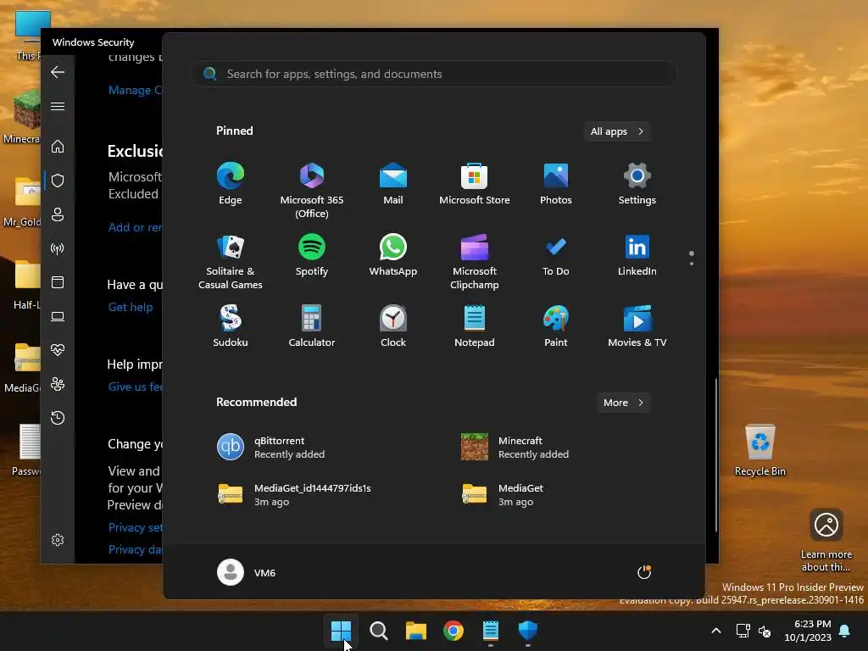Open File Explorer from taskbar
The height and width of the screenshot is (651, 868).
415,631
